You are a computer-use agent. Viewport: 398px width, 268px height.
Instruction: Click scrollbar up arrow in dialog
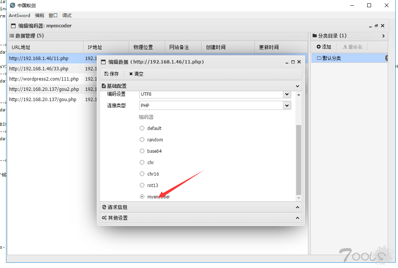point(299,95)
